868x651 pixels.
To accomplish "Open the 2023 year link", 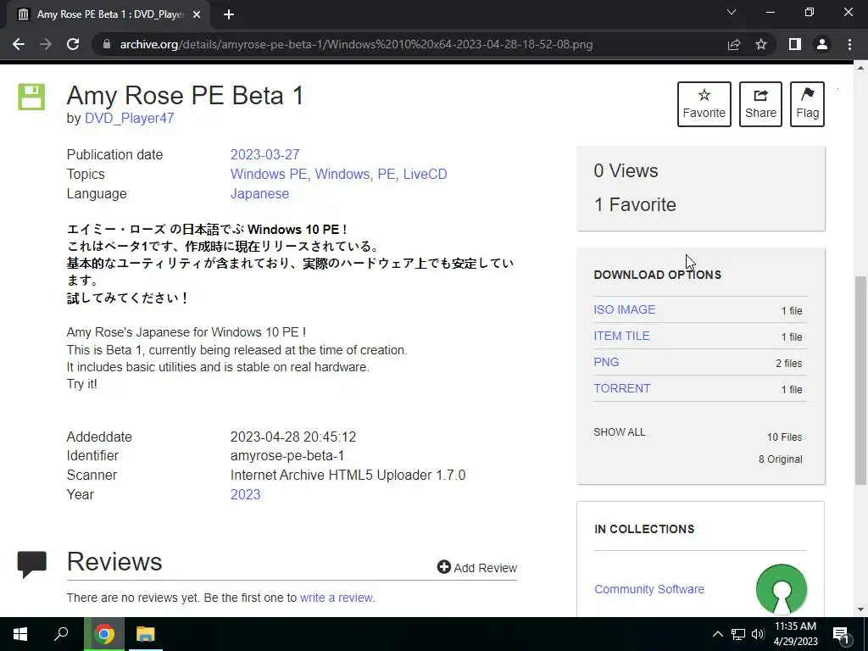I will tap(245, 494).
